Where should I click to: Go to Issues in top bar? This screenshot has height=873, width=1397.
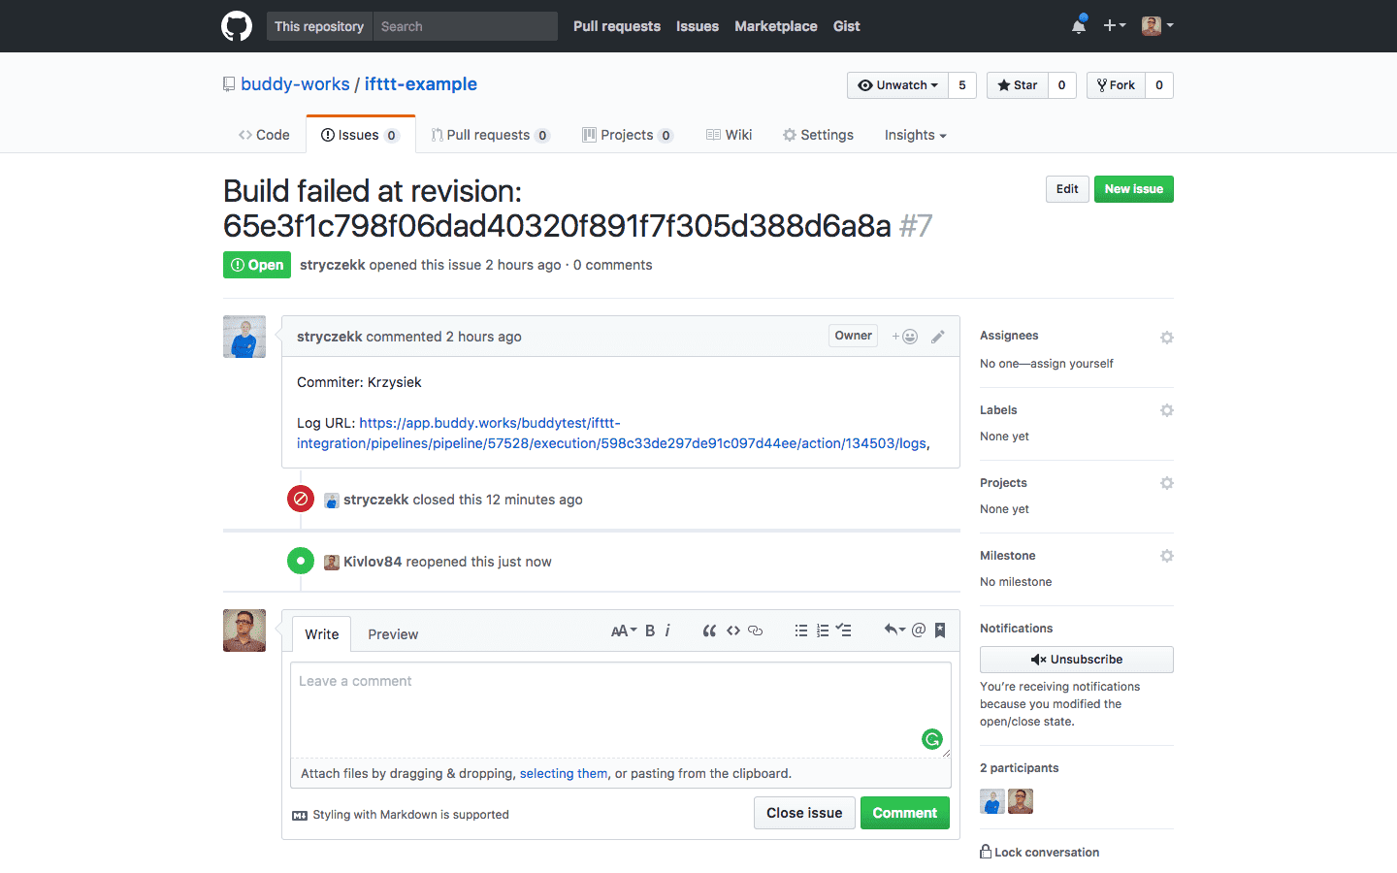698,26
